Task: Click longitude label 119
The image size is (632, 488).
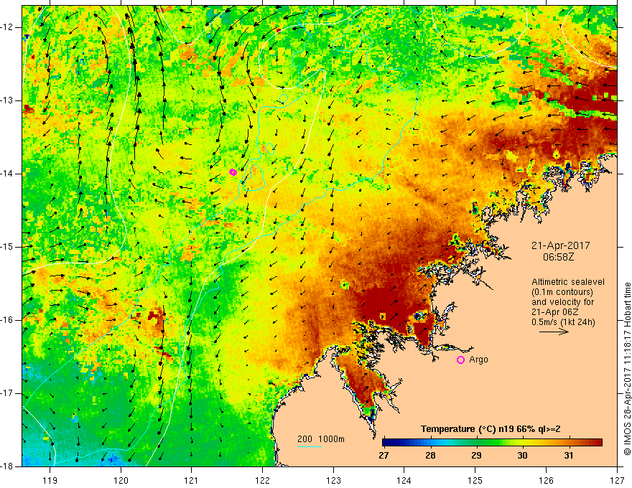Action: [x=50, y=480]
